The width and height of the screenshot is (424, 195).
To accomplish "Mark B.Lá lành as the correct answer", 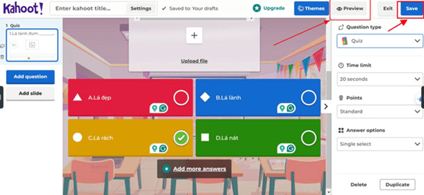I will [308, 97].
